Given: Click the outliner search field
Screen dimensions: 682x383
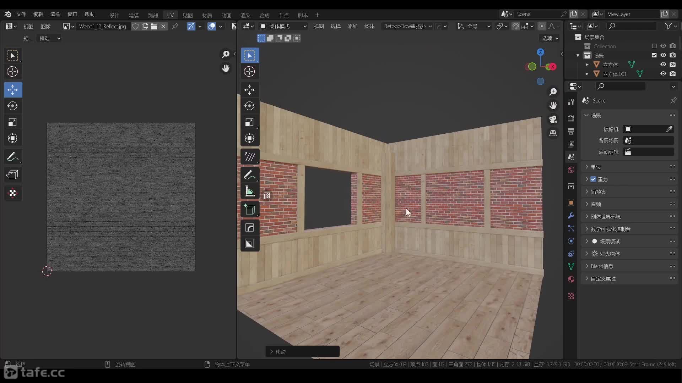Looking at the screenshot, I should tap(632, 26).
